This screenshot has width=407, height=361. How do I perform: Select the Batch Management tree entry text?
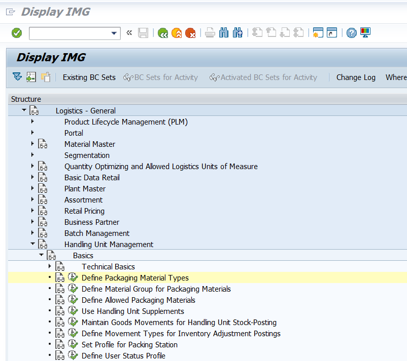pos(97,233)
